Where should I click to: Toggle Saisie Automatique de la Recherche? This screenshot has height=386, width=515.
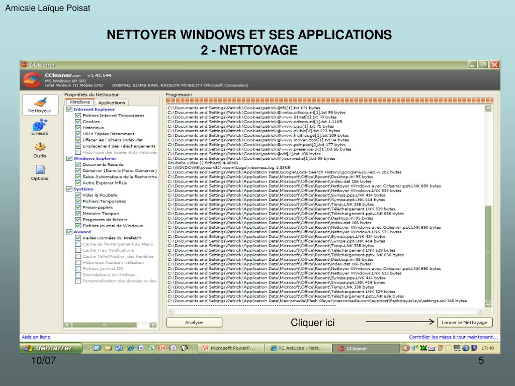[78, 176]
